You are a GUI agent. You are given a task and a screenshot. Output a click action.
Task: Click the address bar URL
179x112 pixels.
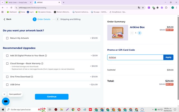pos(32,8)
